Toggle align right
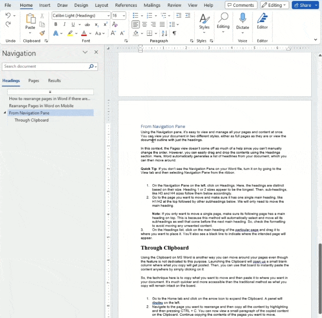The width and height of the screenshot is (322, 318). point(153,24)
